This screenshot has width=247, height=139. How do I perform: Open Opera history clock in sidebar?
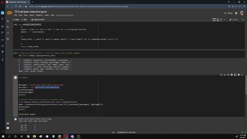3,46
